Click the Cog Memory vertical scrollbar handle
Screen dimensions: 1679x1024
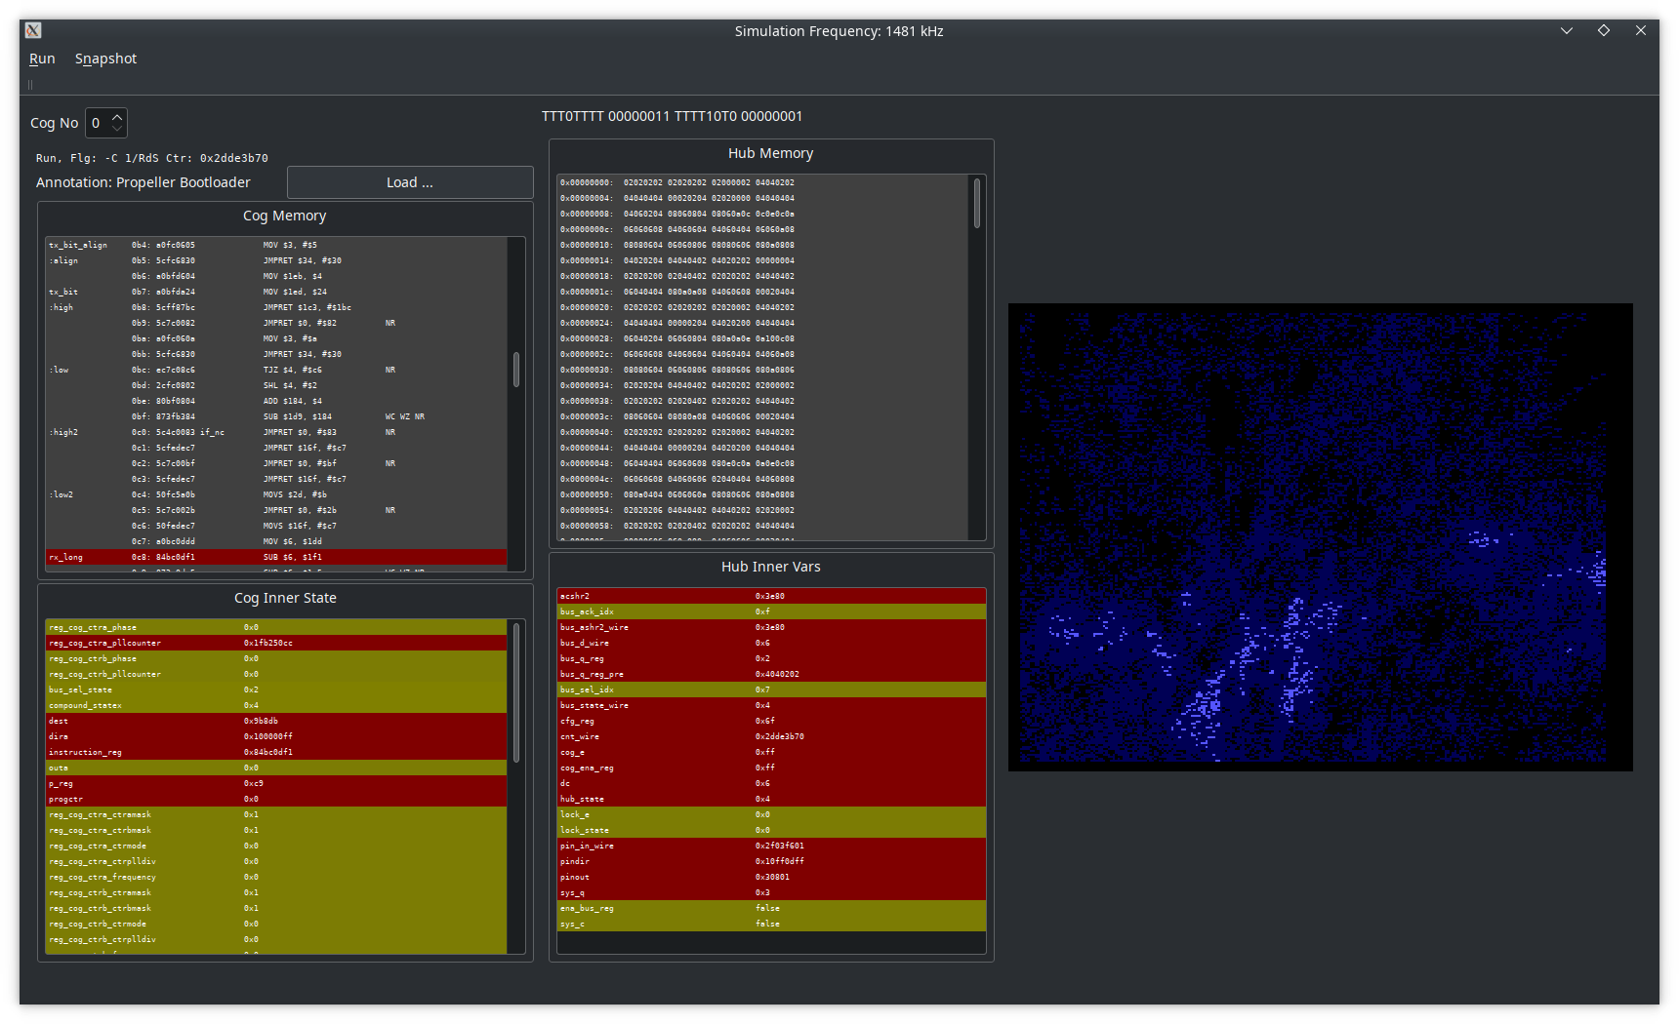click(515, 369)
